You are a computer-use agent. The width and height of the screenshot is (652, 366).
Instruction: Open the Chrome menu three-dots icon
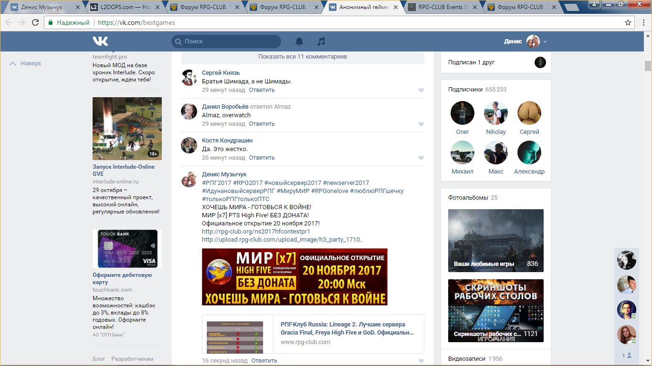pyautogui.click(x=643, y=22)
